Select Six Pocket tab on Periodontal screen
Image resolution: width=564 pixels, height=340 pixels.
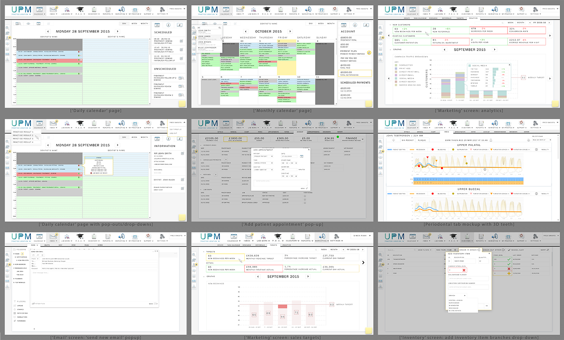[x=408, y=140]
